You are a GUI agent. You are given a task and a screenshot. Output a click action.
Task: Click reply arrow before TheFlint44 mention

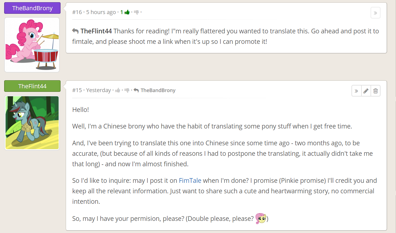(x=75, y=31)
